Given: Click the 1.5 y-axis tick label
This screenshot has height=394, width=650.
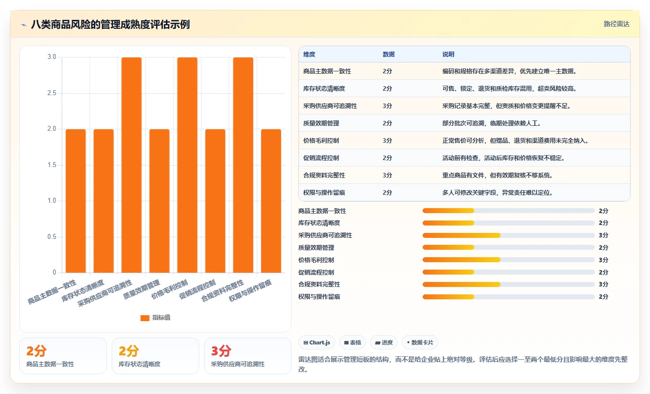Looking at the screenshot, I should tap(52, 165).
